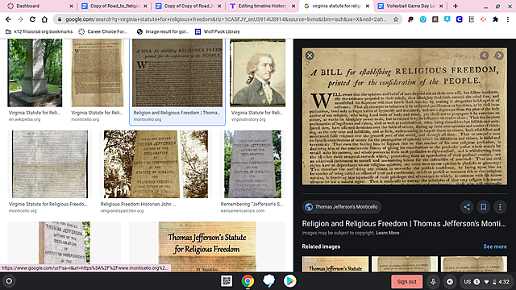The image size is (516, 290).
Task: Go forward in browser history
Action: (20, 19)
